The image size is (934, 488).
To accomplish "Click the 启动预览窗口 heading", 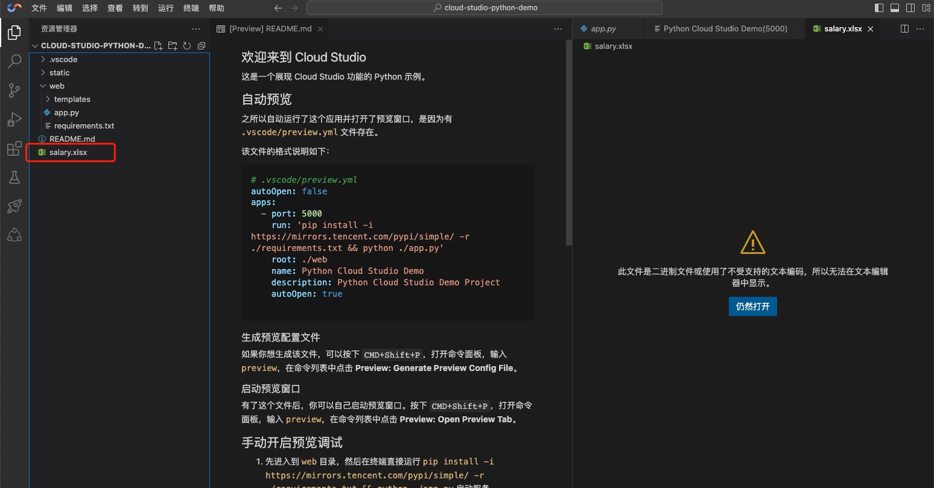I will (271, 389).
